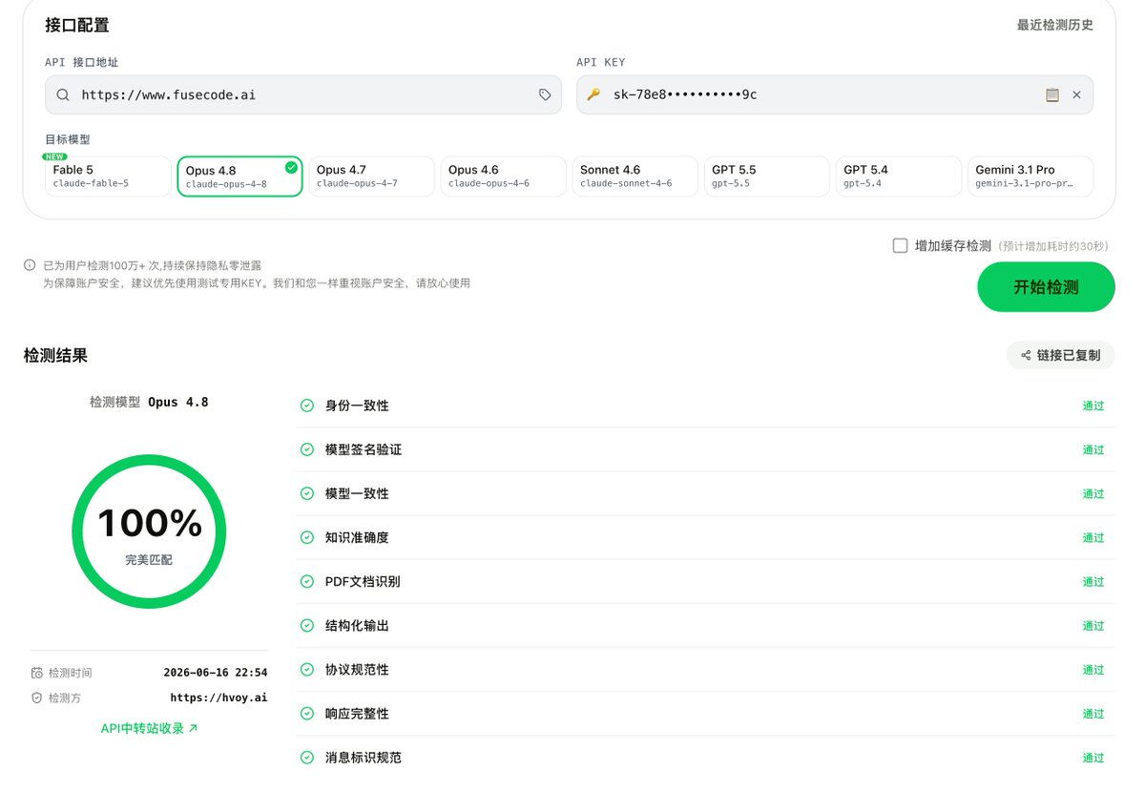Click 通过 status for 知识准确度

click(x=1093, y=537)
